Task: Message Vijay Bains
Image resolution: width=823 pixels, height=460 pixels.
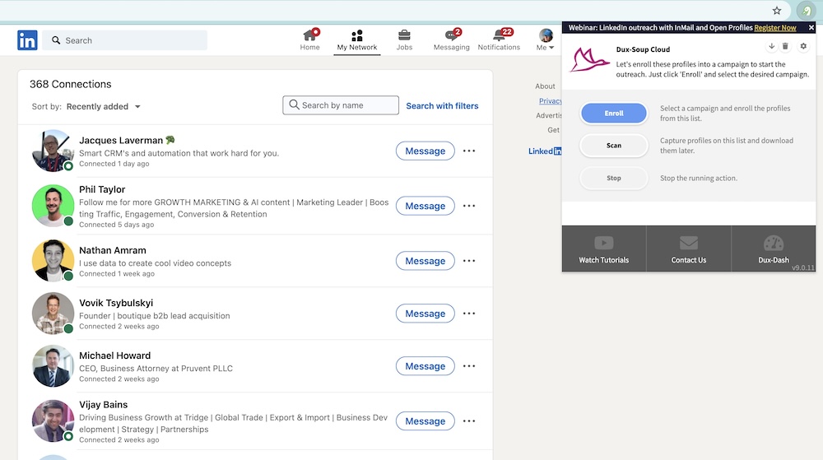Action: [425, 421]
